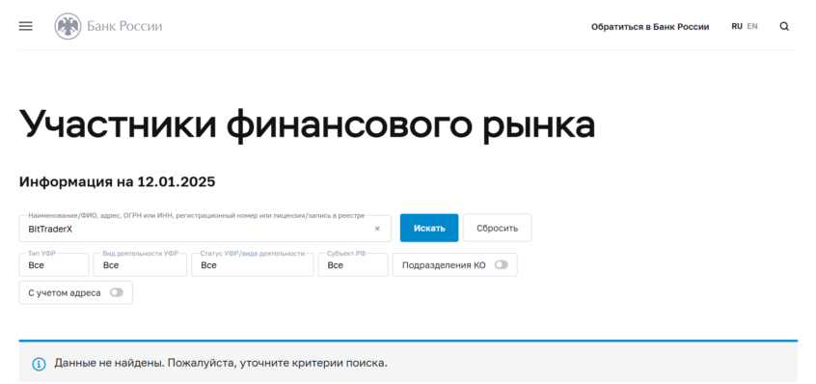
Task: Switch language to EN
Action: coord(752,26)
